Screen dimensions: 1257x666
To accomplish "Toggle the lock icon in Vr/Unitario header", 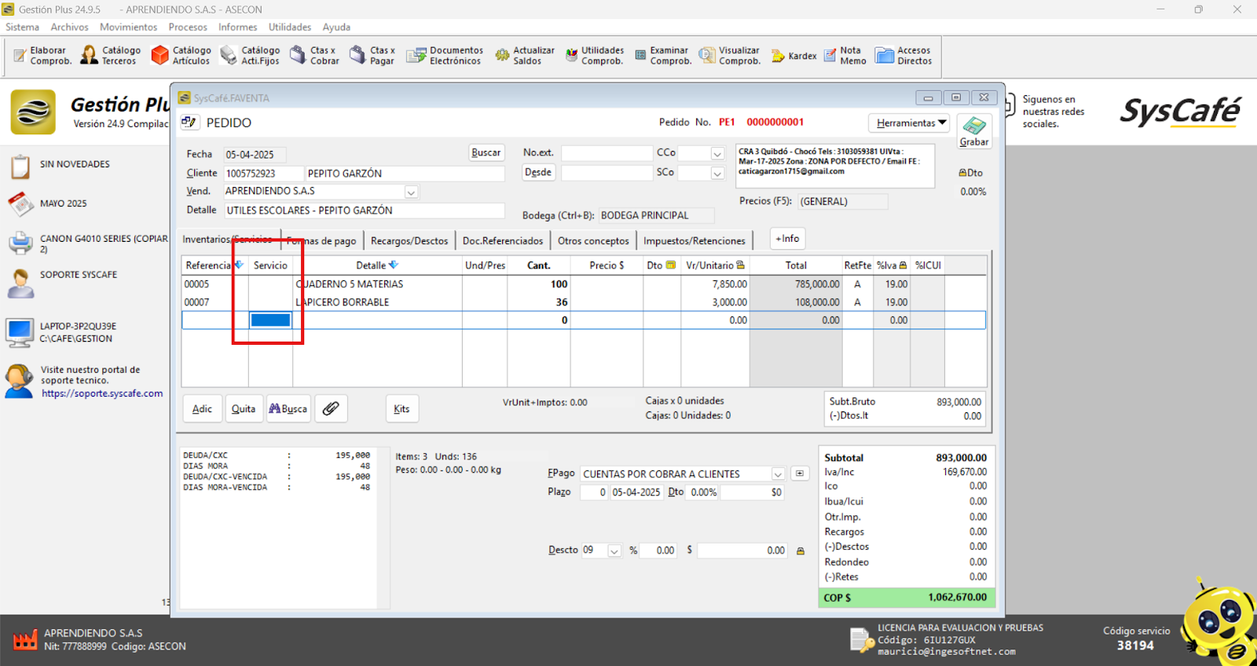I will (x=740, y=265).
